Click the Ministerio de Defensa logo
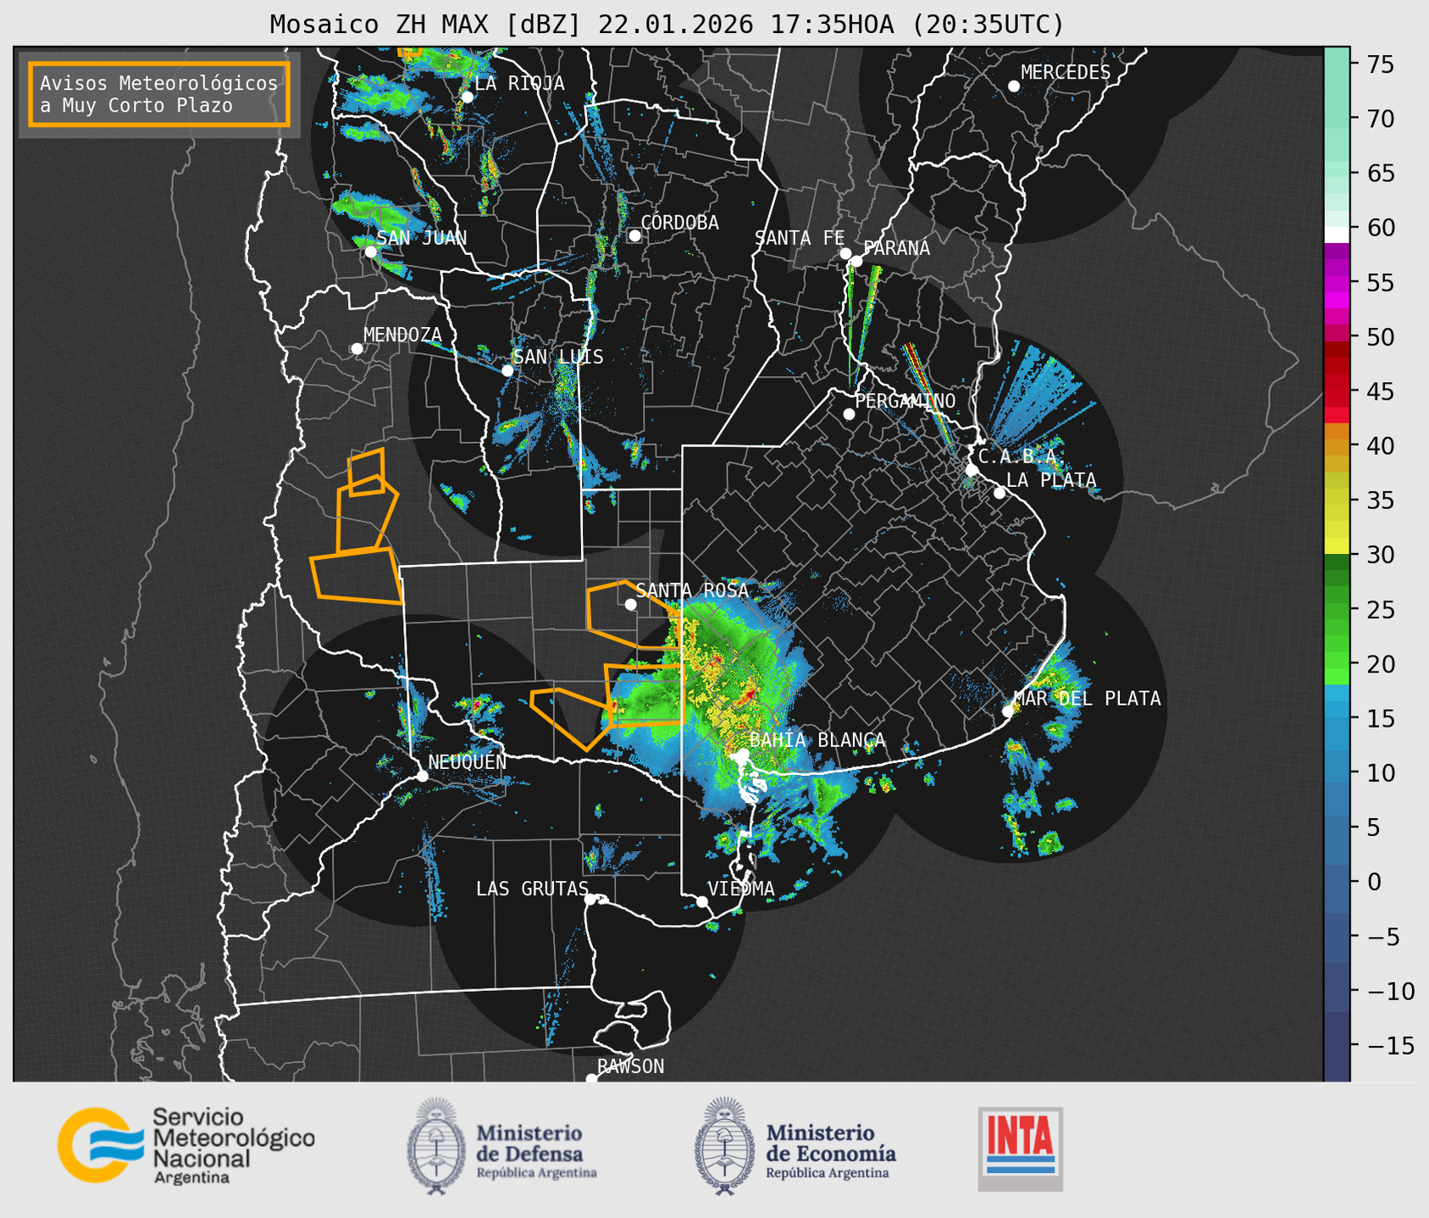The height and width of the screenshot is (1218, 1429). 502,1146
